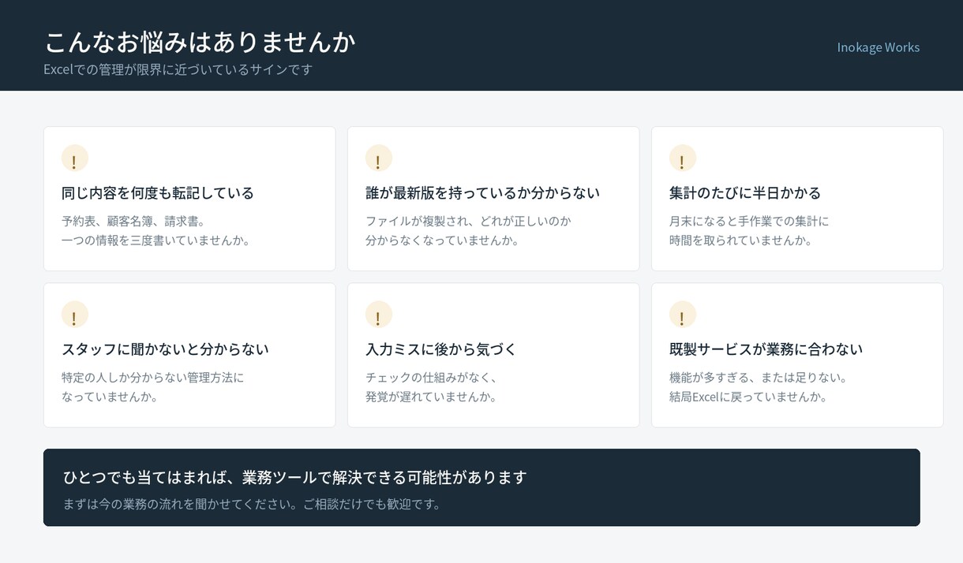
Task: Click page title こんなお悩みはありませんか
Action: coord(200,42)
